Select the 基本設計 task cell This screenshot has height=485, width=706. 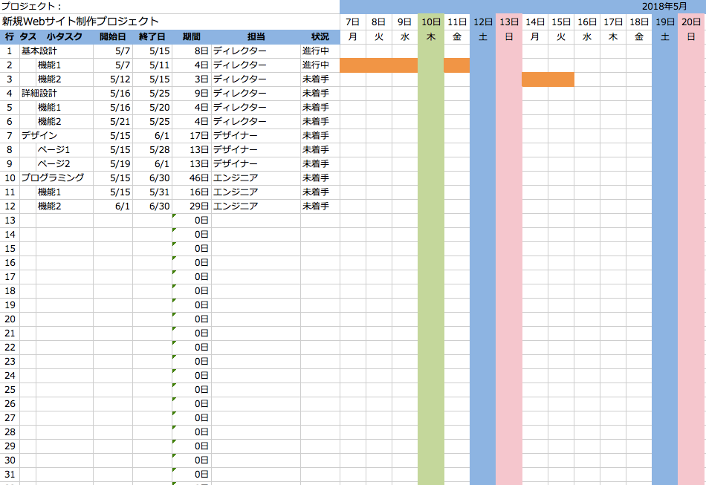click(39, 51)
